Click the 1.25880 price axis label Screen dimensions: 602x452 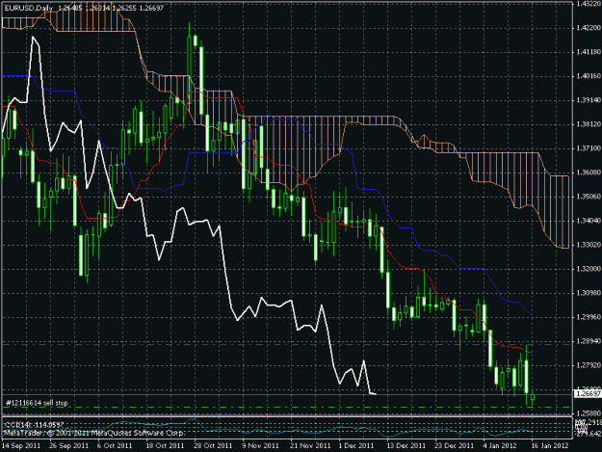click(x=588, y=413)
